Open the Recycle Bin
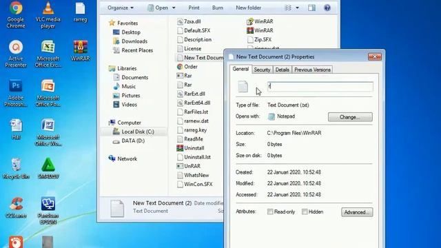Screen dimensions: 441x248 [x=16, y=169]
